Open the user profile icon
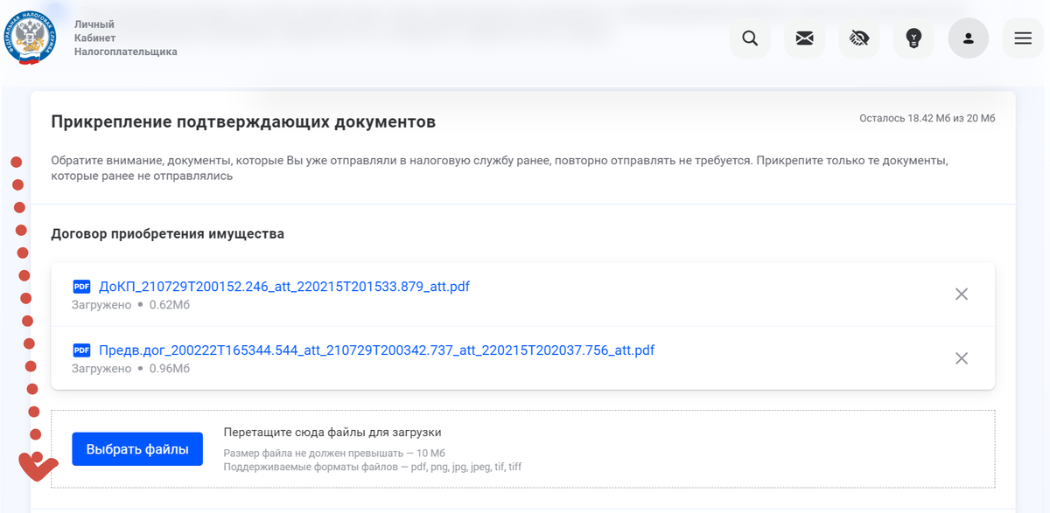 (968, 39)
